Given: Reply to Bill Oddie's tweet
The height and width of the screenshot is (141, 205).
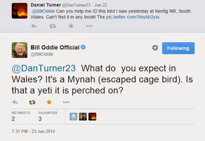Looking at the screenshot, I should click(x=15, y=102).
